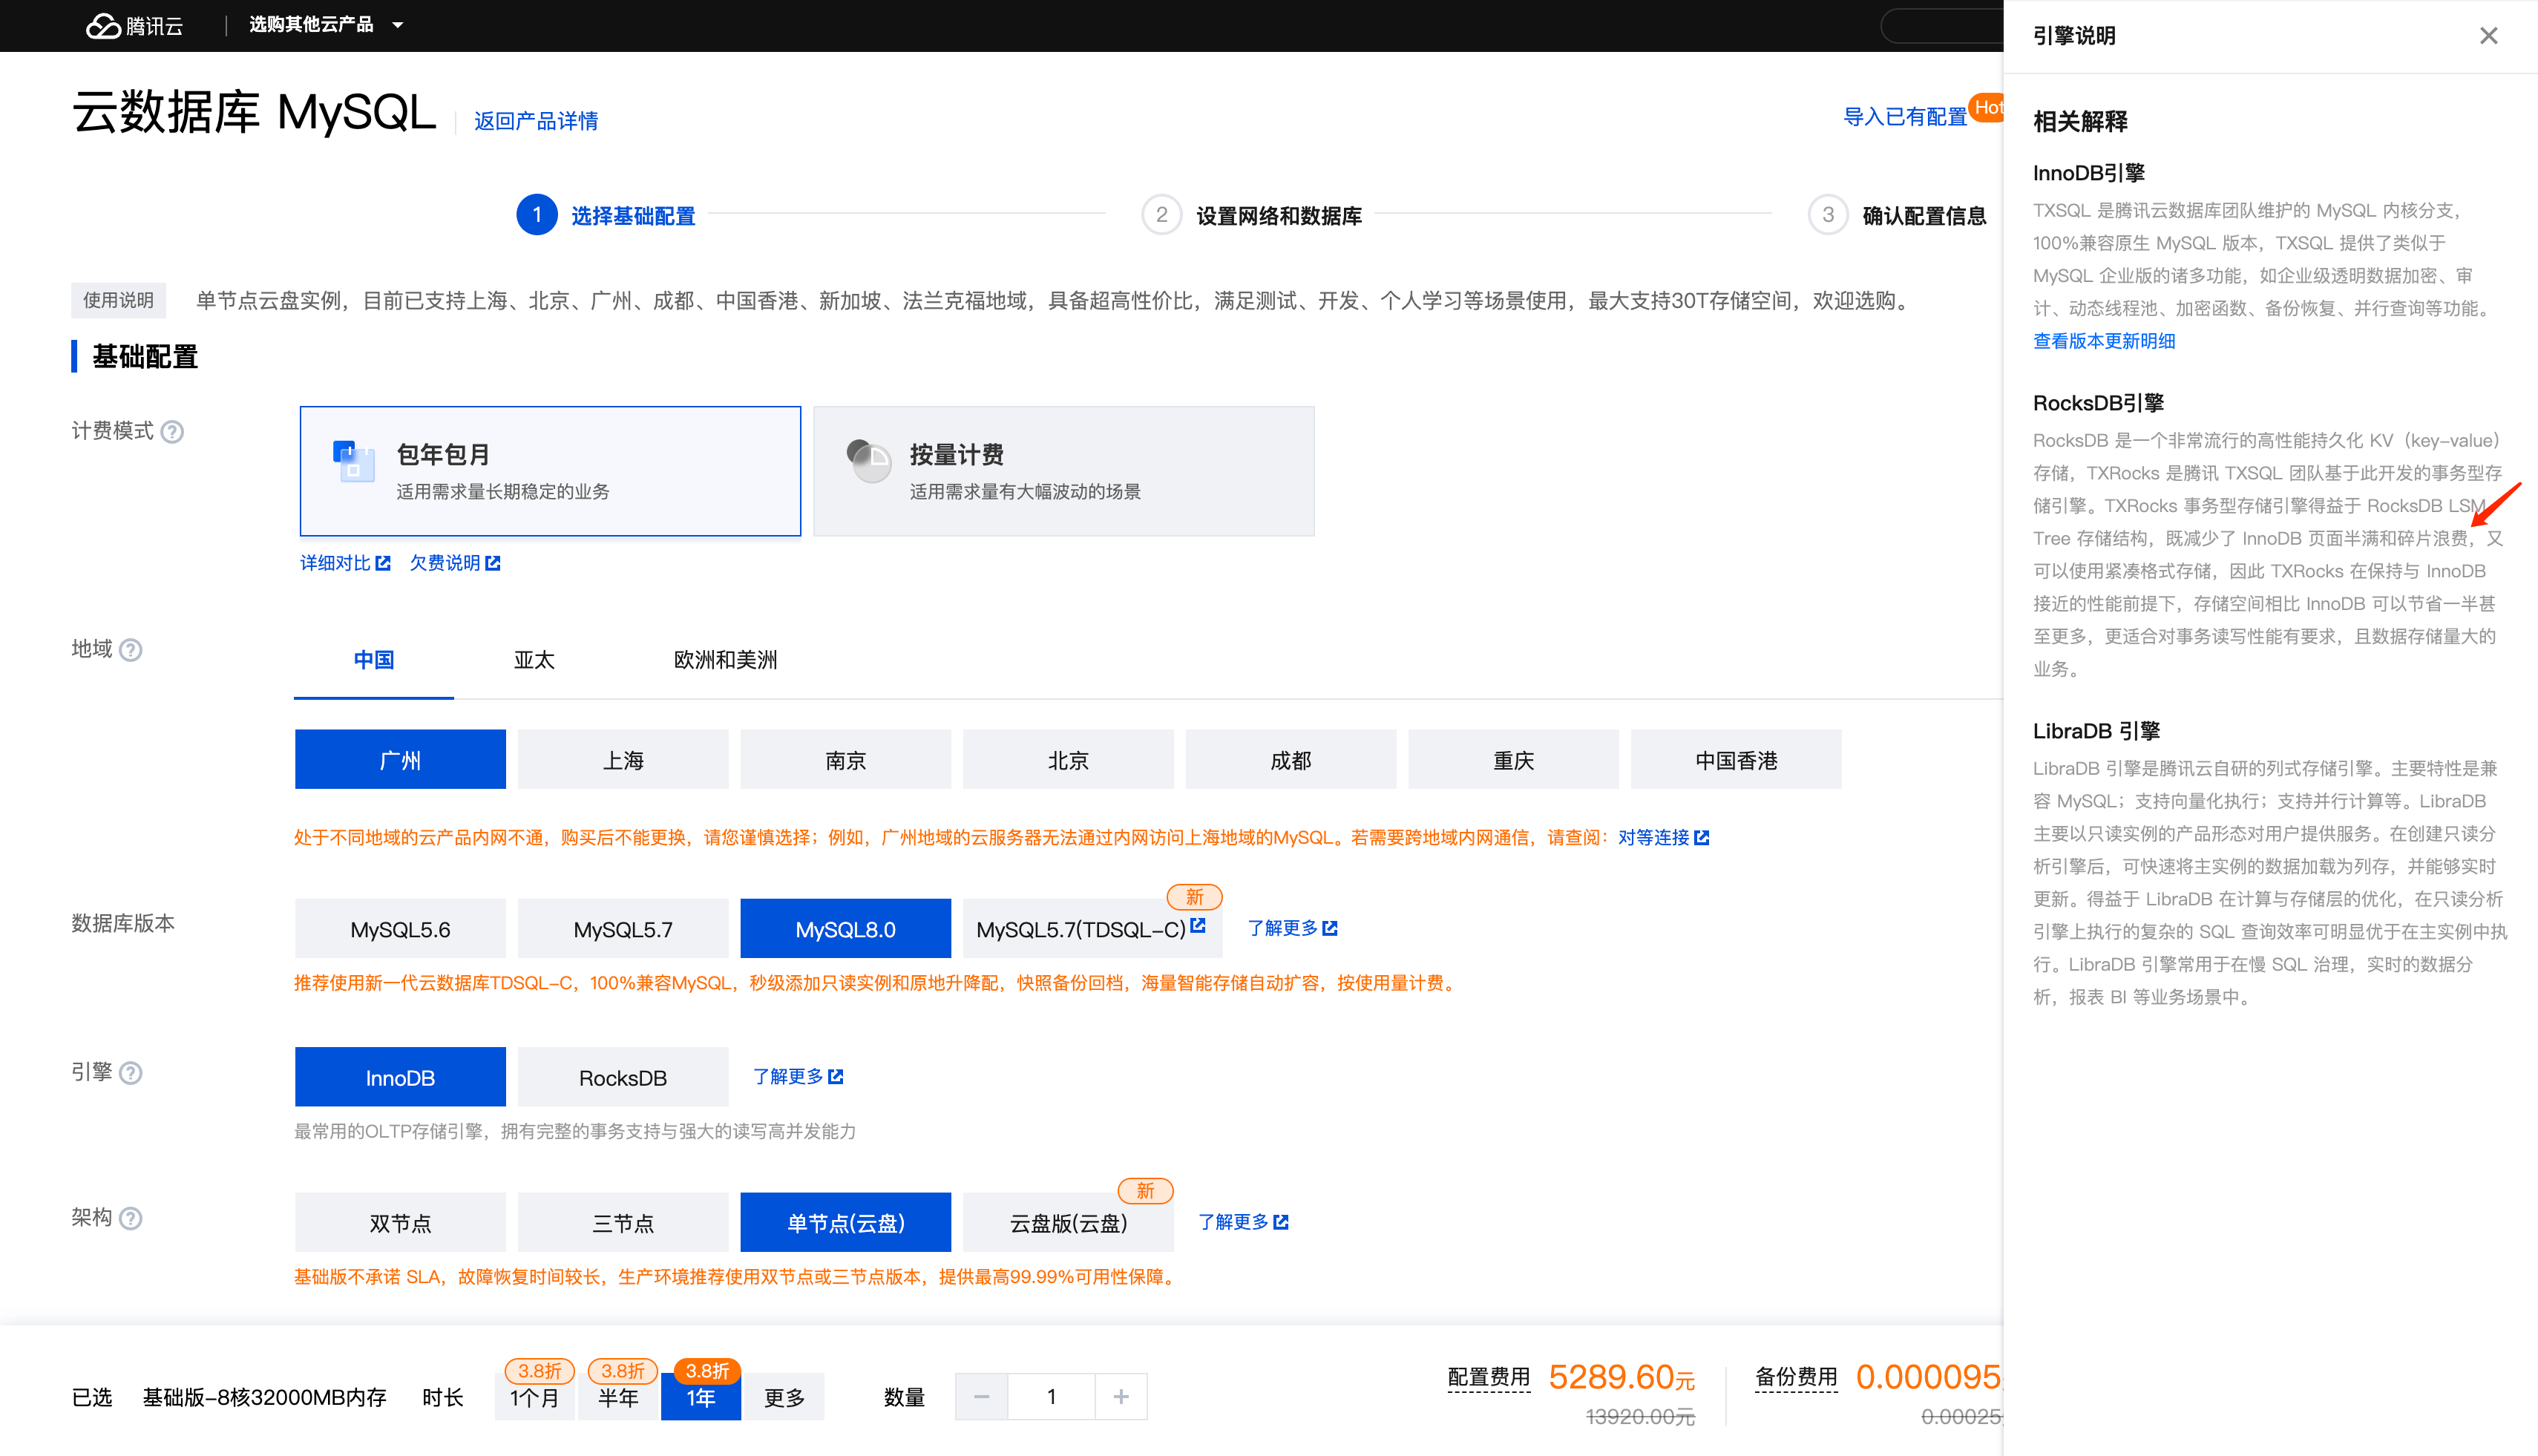Click help icon next to 地域
This screenshot has height=1456, width=2538.
131,650
